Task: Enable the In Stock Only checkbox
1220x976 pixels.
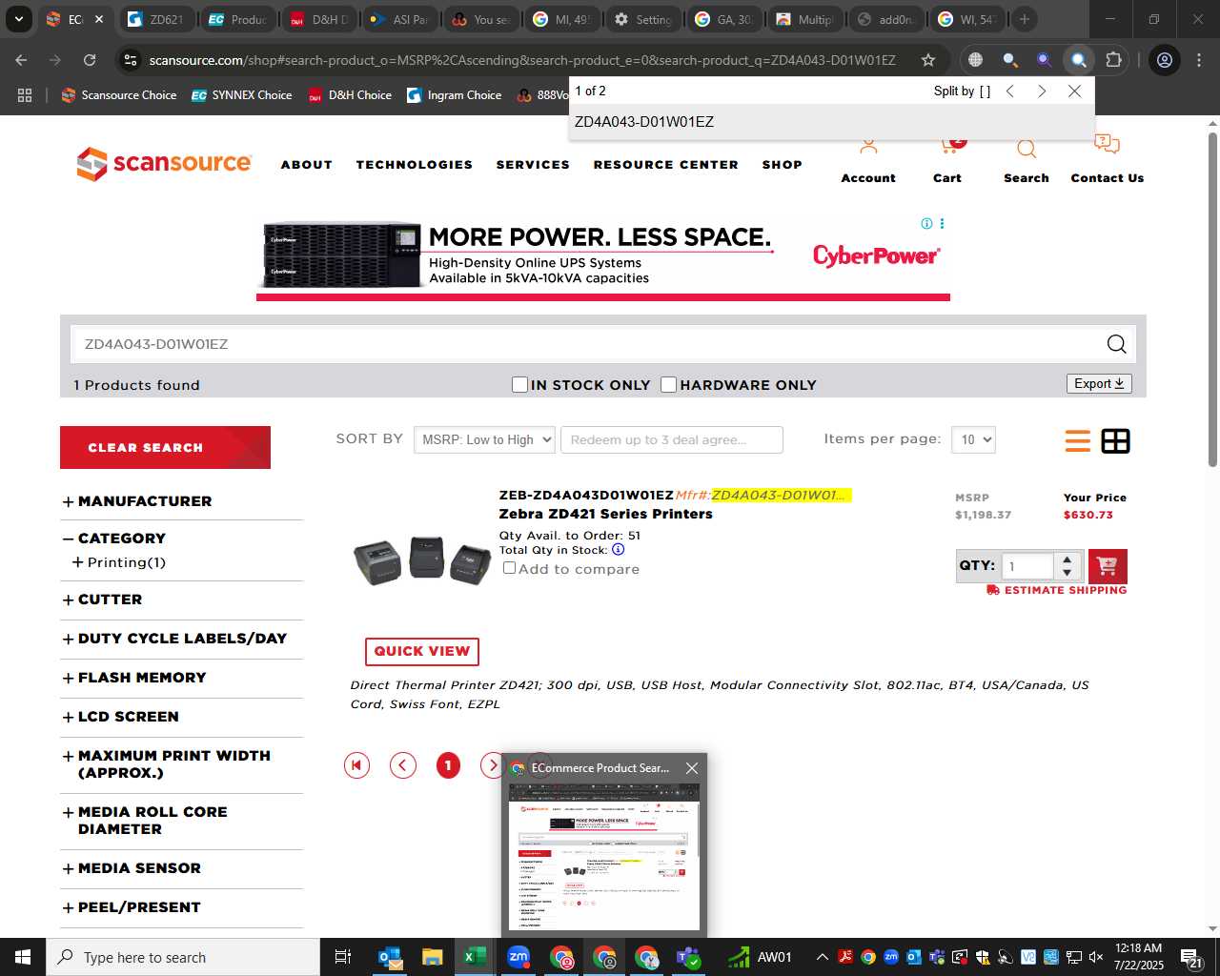Action: click(x=519, y=384)
